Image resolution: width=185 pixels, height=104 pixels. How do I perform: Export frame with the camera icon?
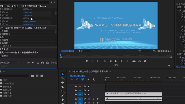145,61
